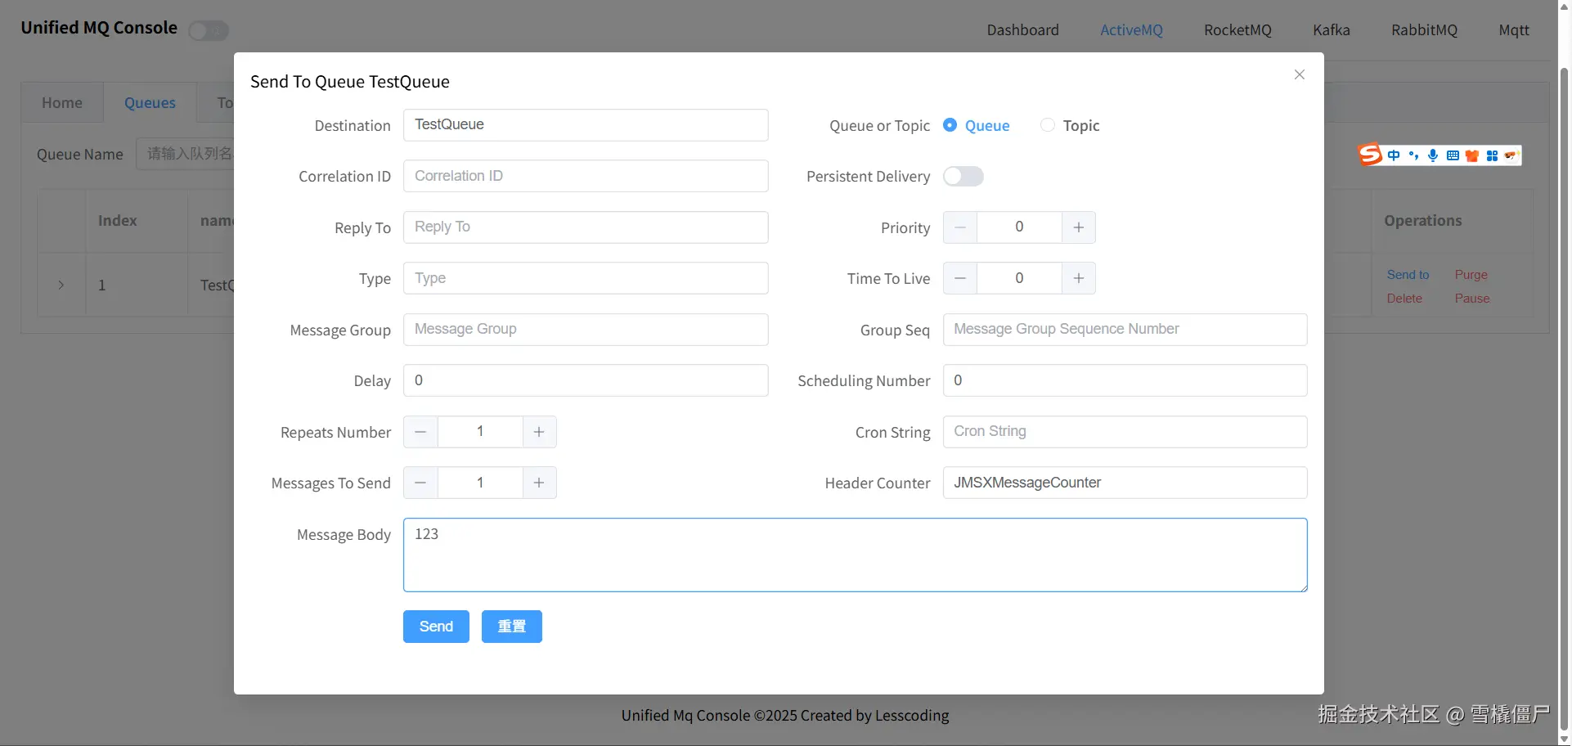Viewport: 1572px width, 746px height.
Task: Focus the Delay input field
Action: (x=586, y=380)
